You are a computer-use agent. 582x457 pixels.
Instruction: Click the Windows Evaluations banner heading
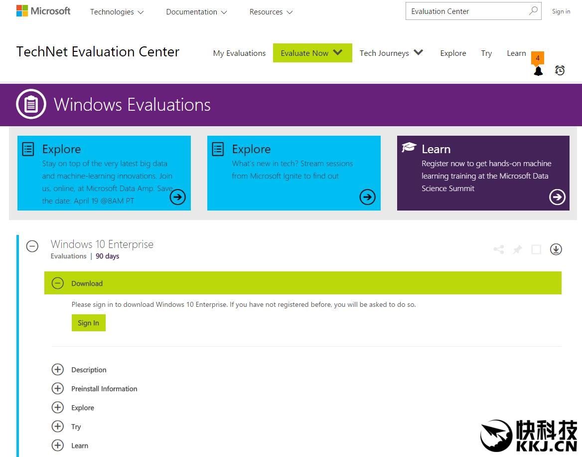[132, 105]
